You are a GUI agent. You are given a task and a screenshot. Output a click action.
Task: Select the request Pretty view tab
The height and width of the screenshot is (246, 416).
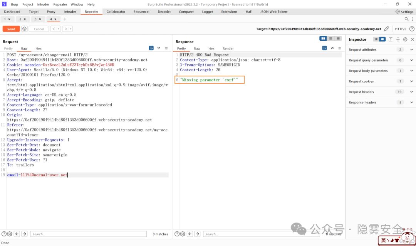pos(8,48)
